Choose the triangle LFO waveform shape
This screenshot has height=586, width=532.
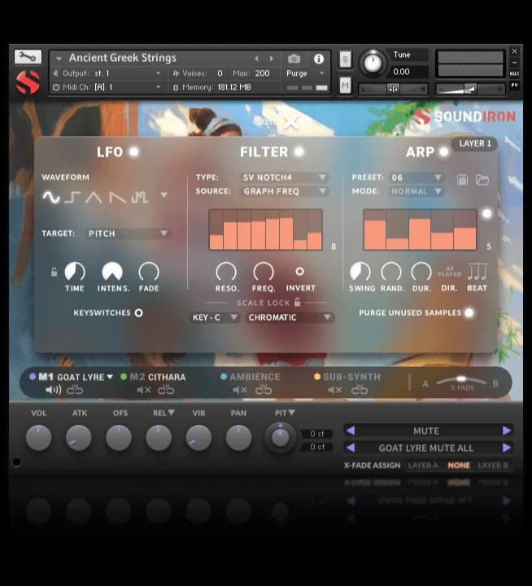[x=95, y=197]
